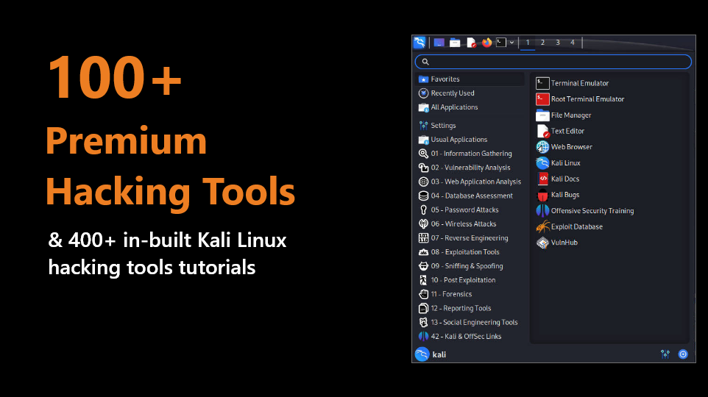
Task: Open the Exploit Database spider icon
Action: 542,226
